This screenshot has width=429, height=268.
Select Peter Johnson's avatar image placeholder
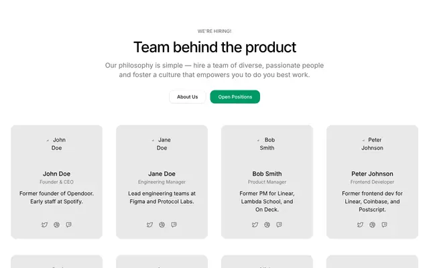coord(372,144)
